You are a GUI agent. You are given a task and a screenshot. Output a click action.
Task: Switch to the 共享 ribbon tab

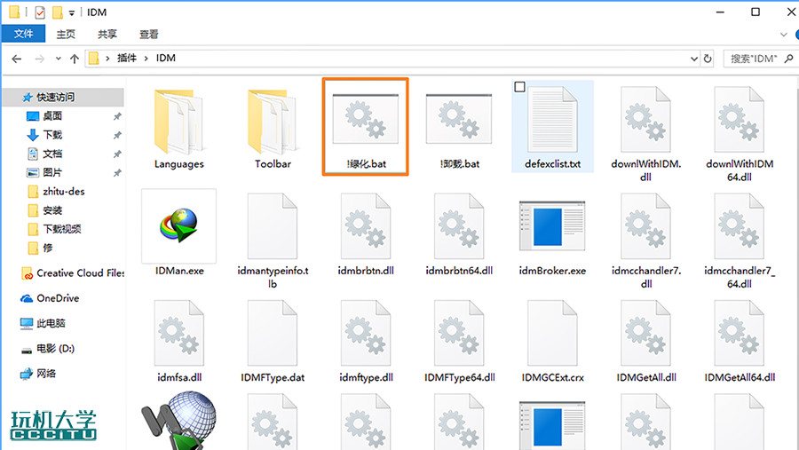pos(107,35)
